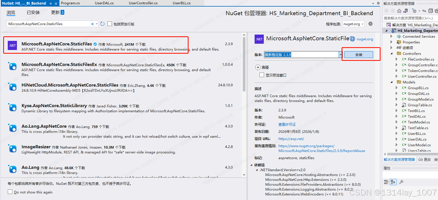Viewport: 438px width, 200px height.
Task: Click the ImageResizer package icon
Action: [13, 149]
